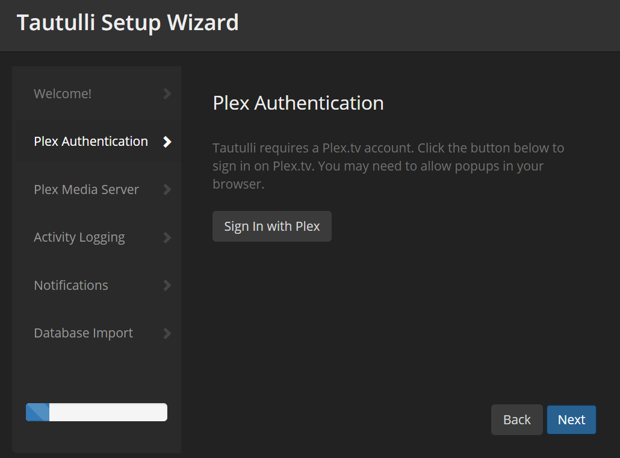Click chevron beside Activity Logging
The image size is (620, 458).
point(167,237)
